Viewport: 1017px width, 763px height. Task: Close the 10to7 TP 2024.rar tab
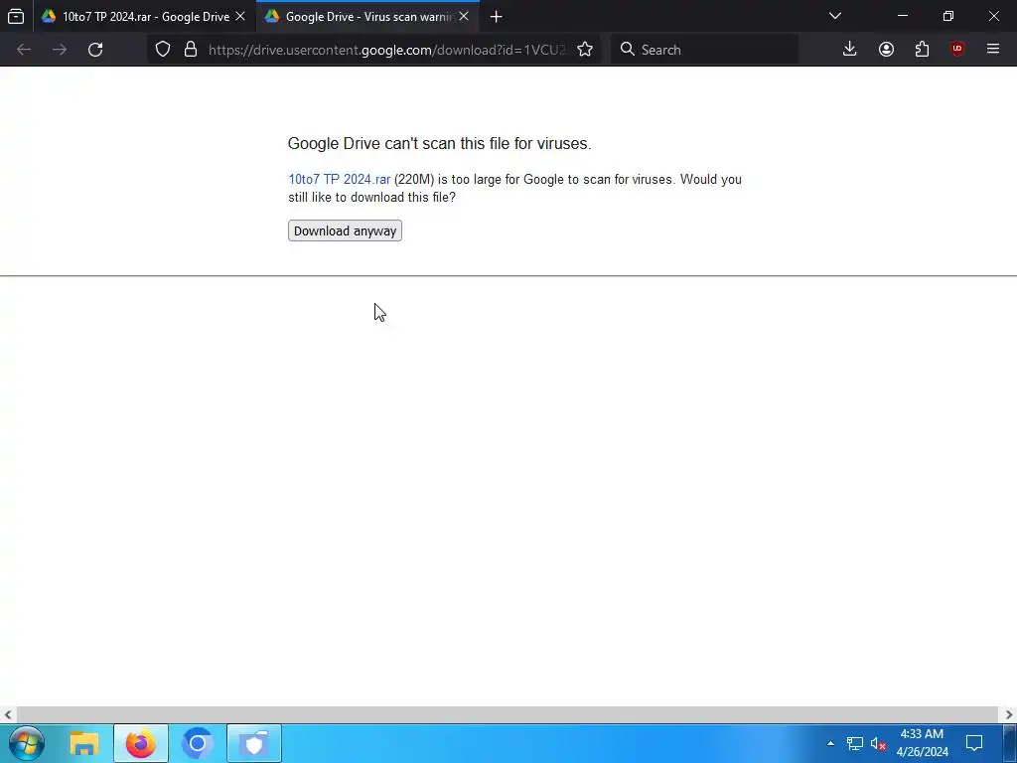[x=240, y=16]
